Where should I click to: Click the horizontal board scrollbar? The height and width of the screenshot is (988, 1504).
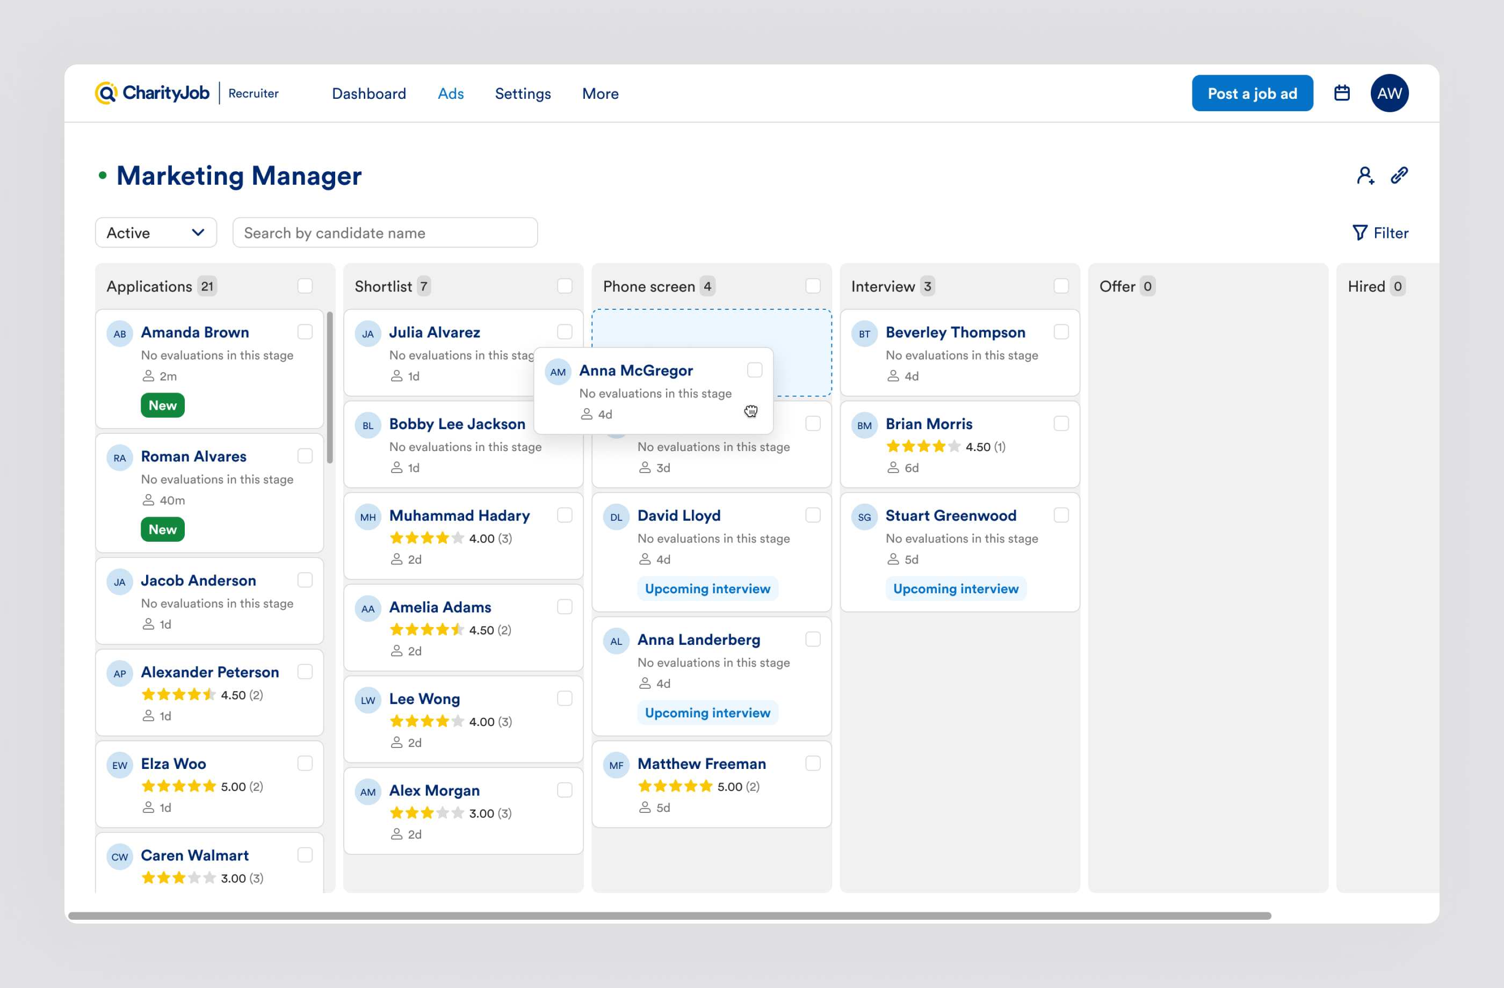pyautogui.click(x=669, y=916)
